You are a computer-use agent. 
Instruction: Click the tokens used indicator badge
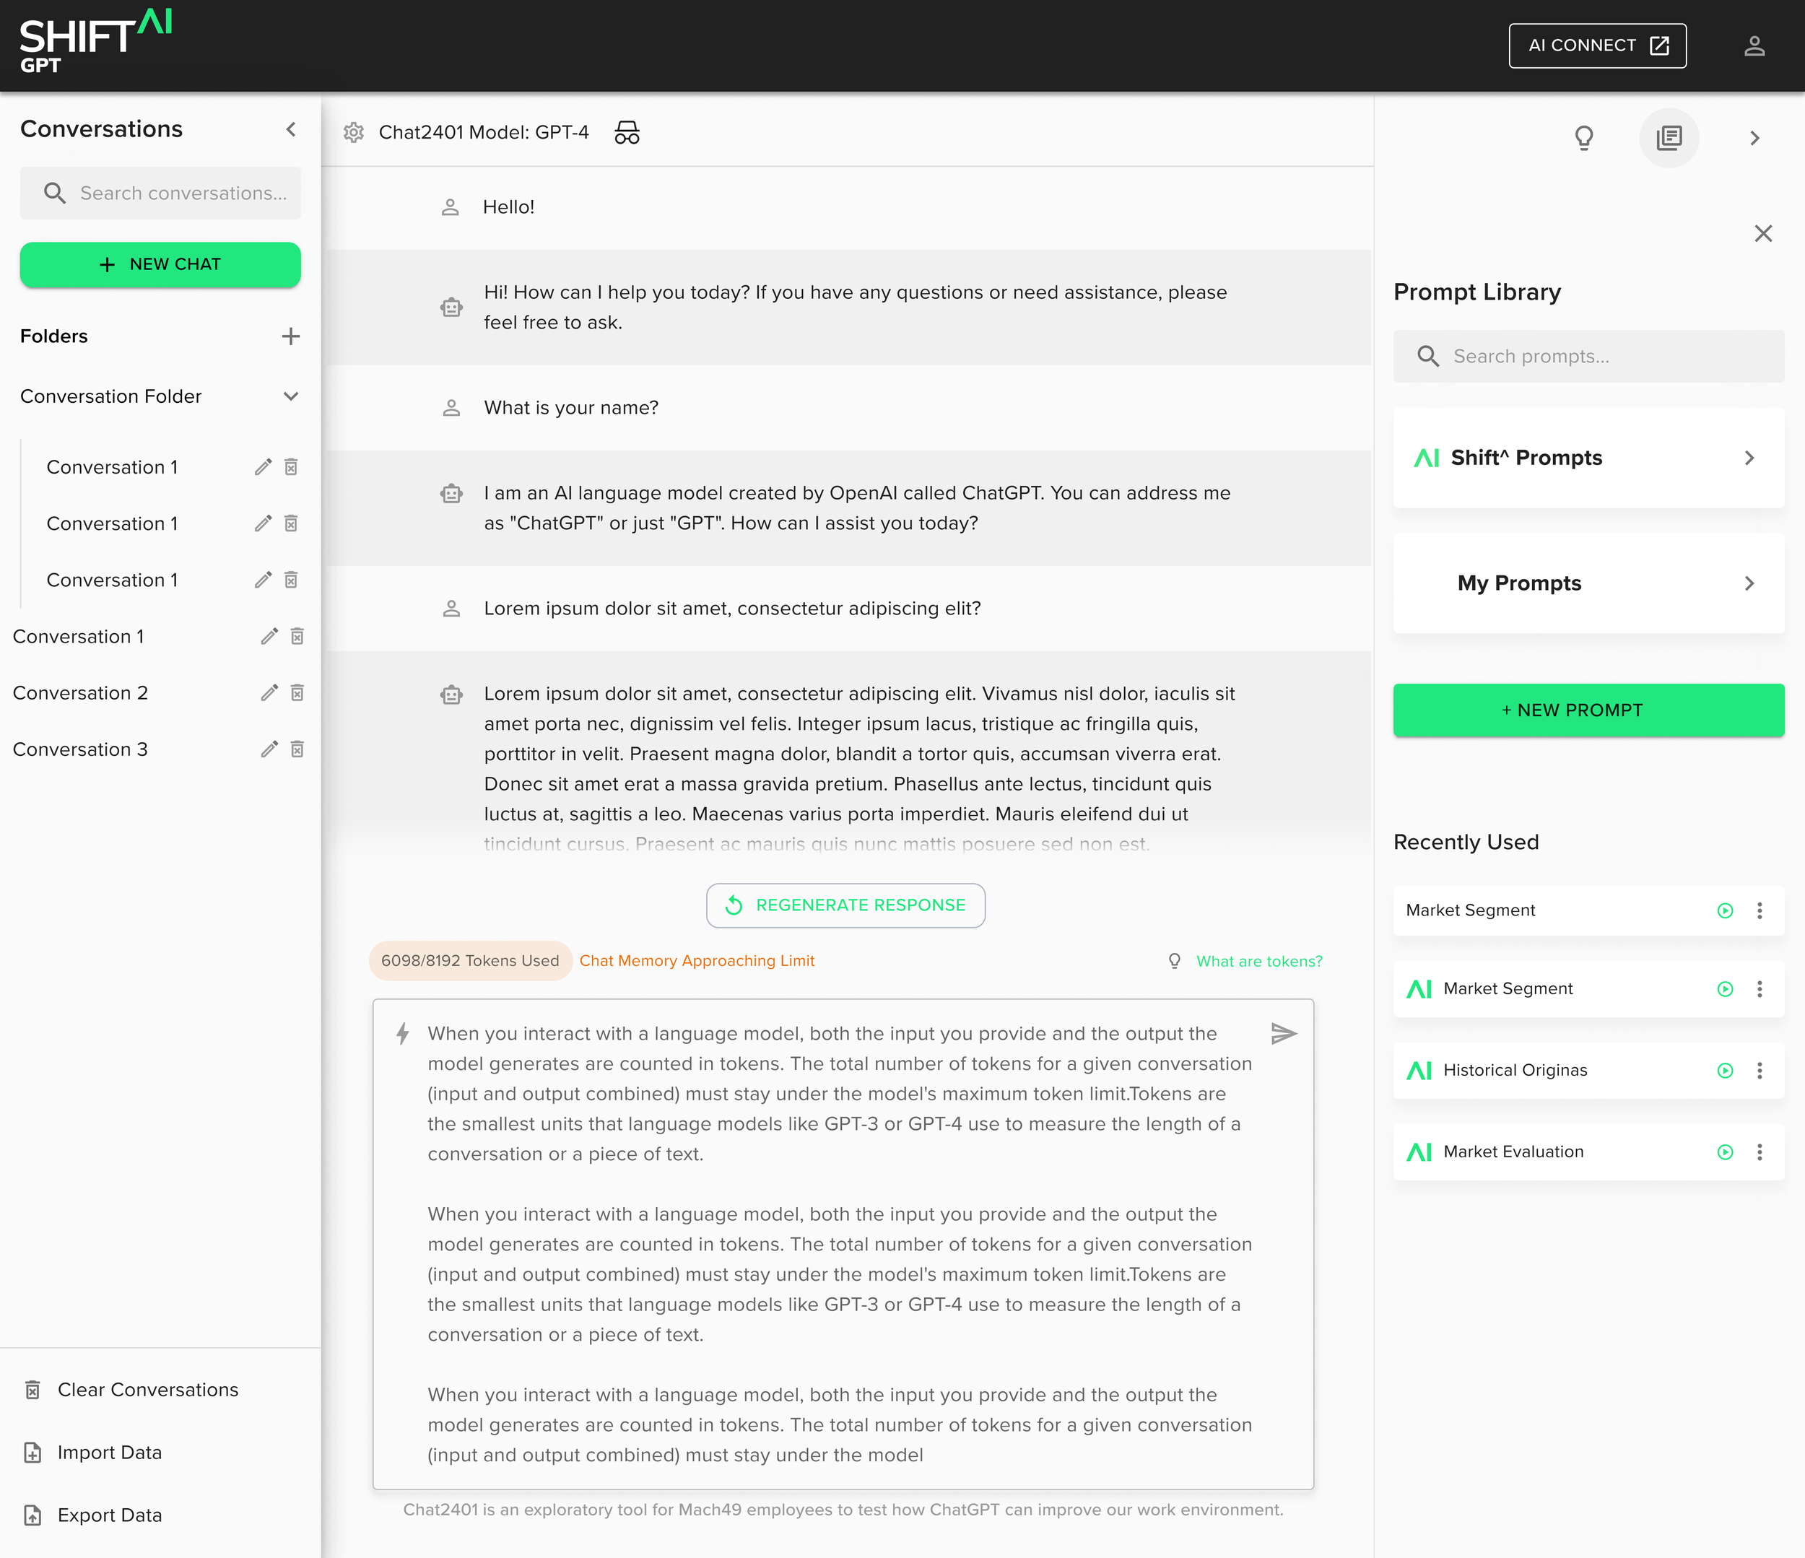(x=469, y=961)
